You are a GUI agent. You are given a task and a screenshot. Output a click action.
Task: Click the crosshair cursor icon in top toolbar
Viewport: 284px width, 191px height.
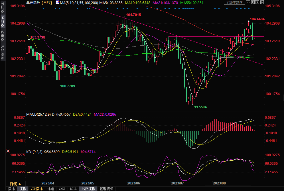tap(249, 3)
